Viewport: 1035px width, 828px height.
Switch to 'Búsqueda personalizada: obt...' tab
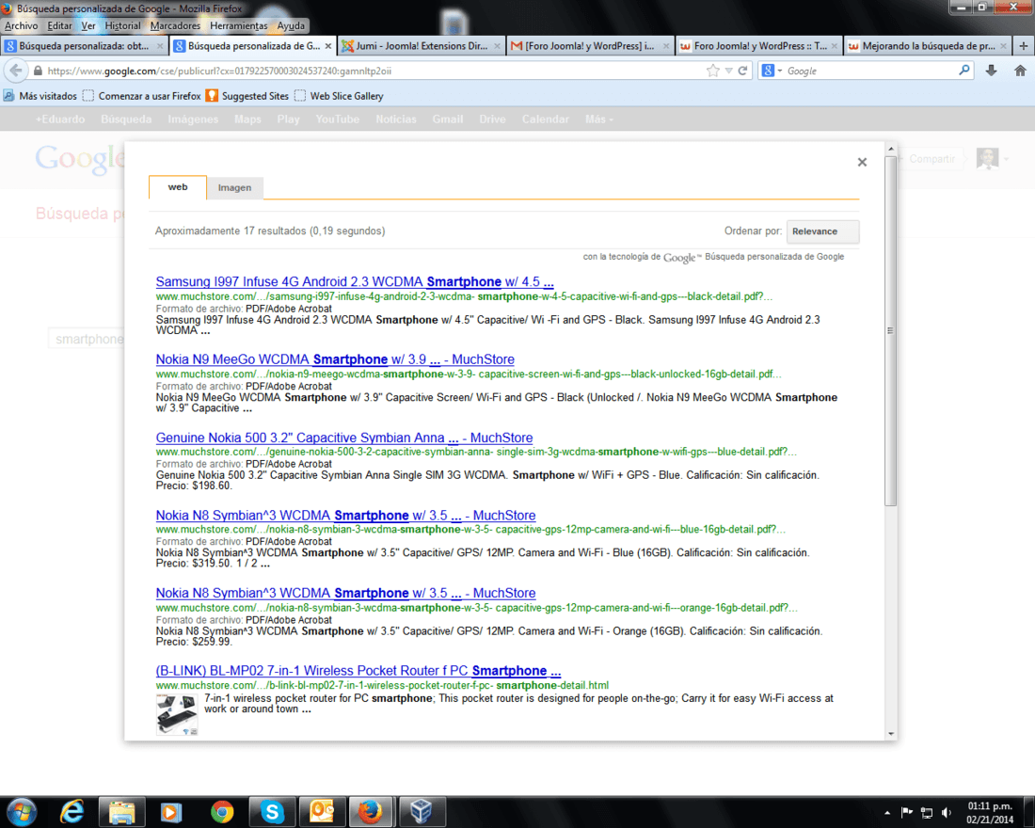pos(84,45)
